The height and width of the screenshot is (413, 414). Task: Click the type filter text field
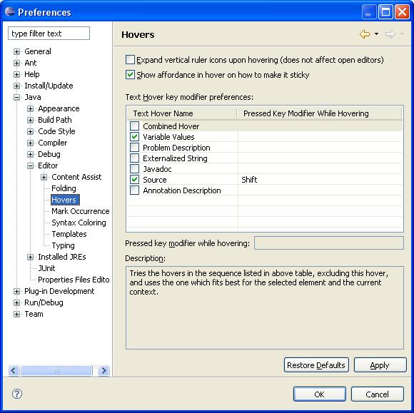(49, 34)
